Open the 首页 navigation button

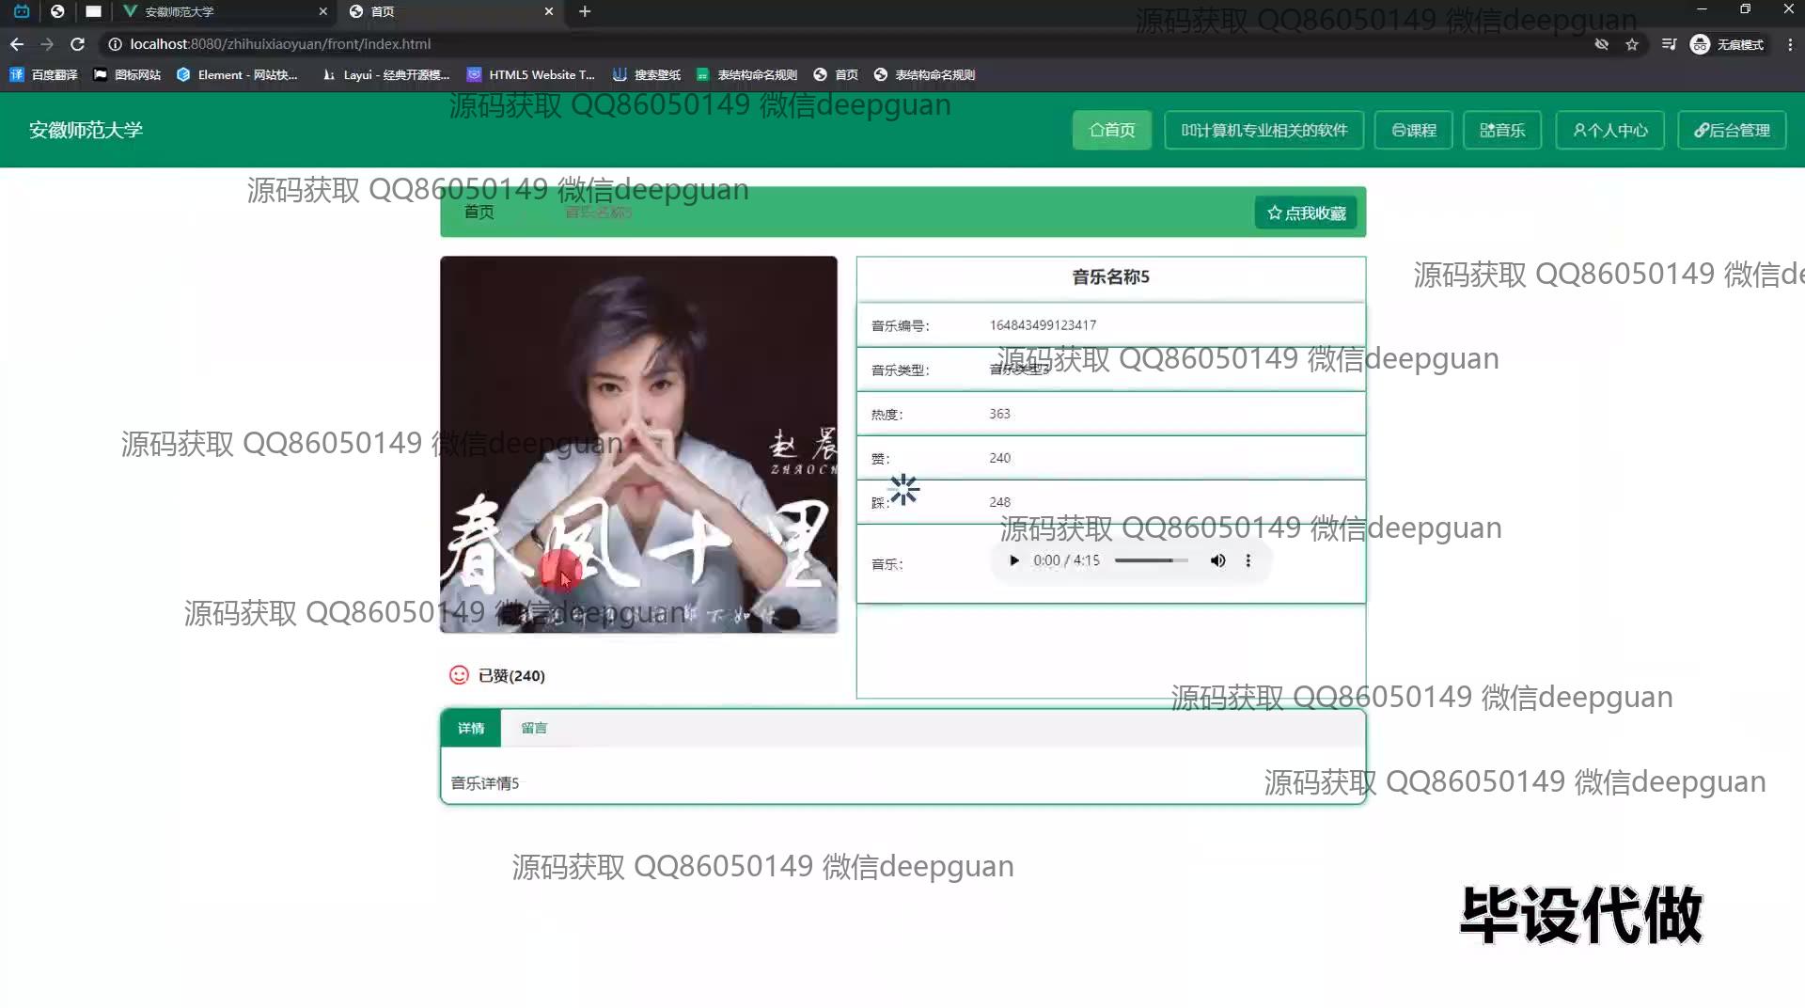pyautogui.click(x=1111, y=130)
